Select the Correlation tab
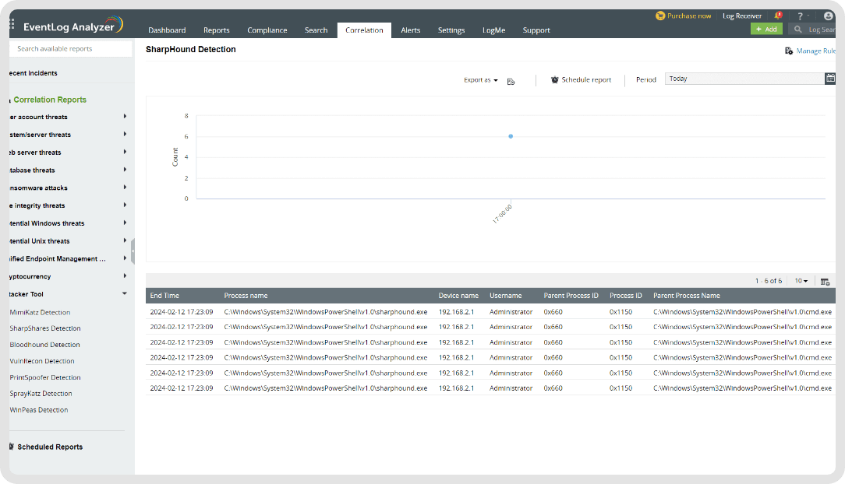This screenshot has width=845, height=484. coord(364,30)
